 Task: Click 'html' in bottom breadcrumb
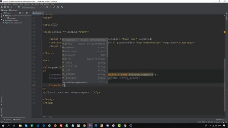44,117
